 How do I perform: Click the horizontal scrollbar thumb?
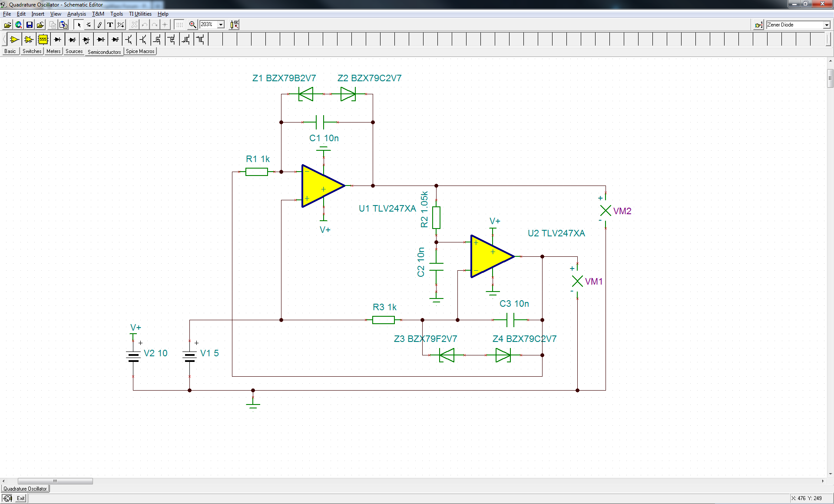(x=55, y=481)
